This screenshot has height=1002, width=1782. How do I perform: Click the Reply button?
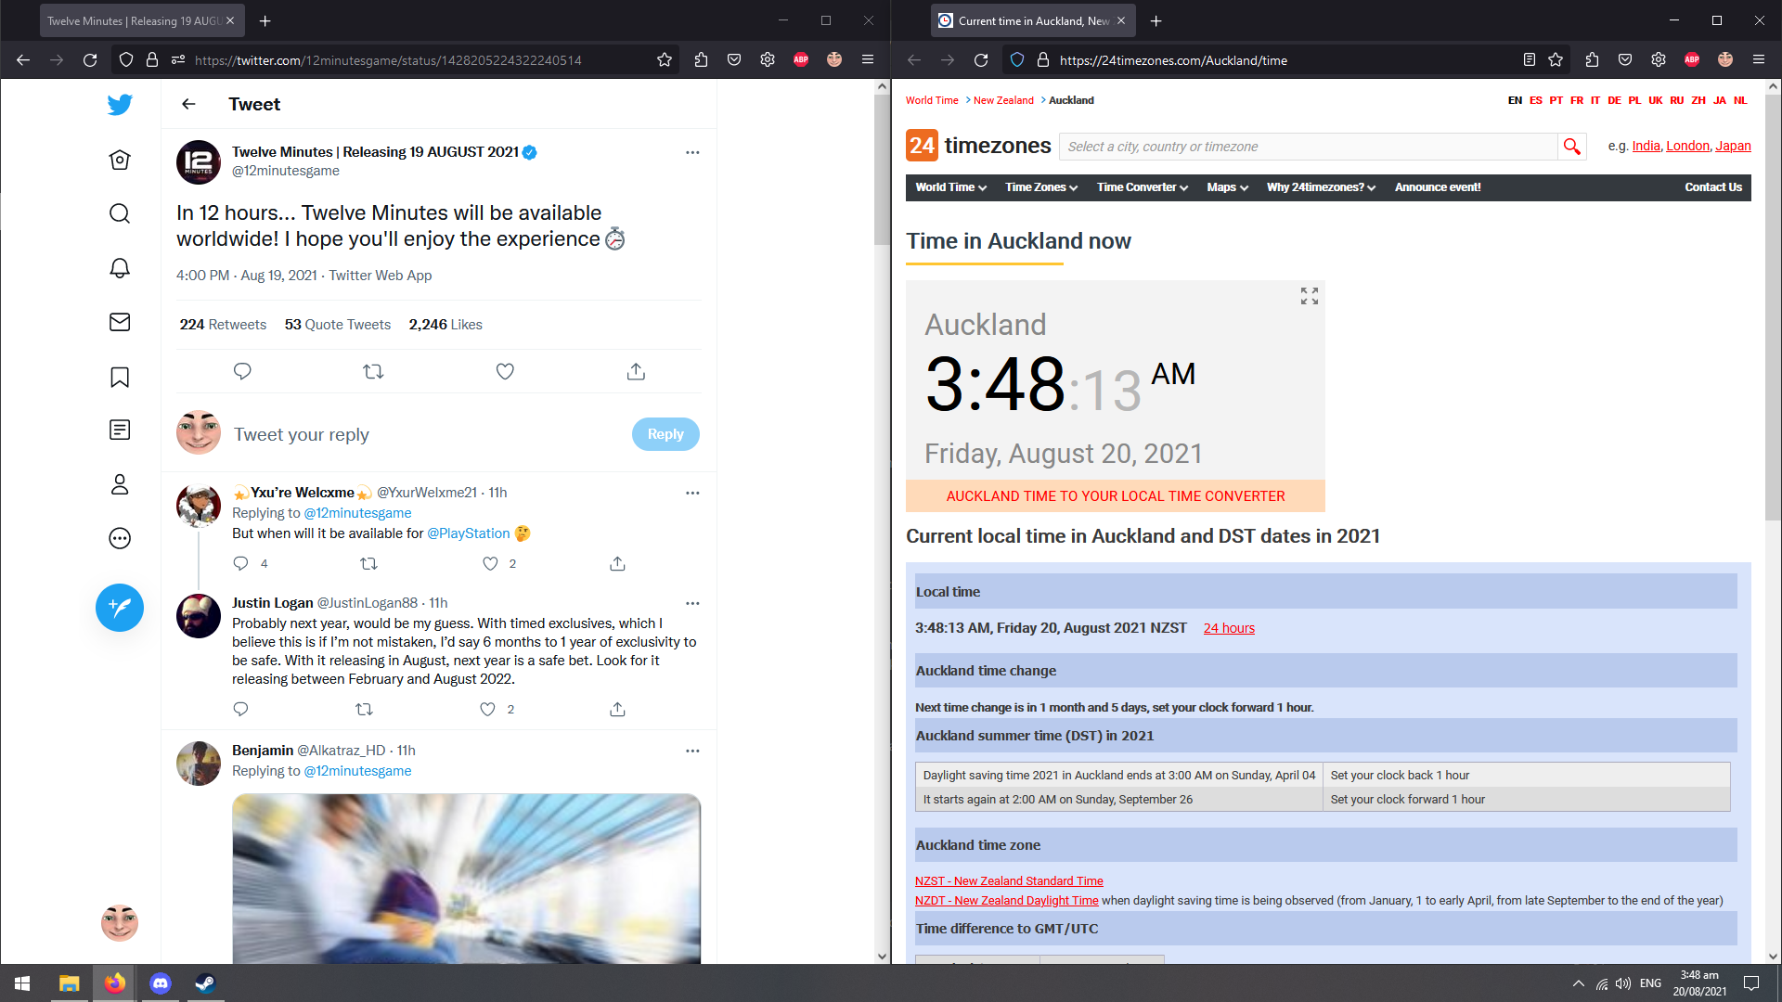[665, 434]
